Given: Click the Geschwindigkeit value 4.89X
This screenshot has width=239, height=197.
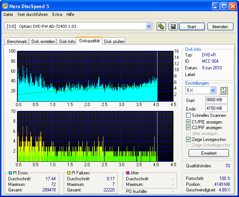Looking at the screenshot, I should point(225,190).
